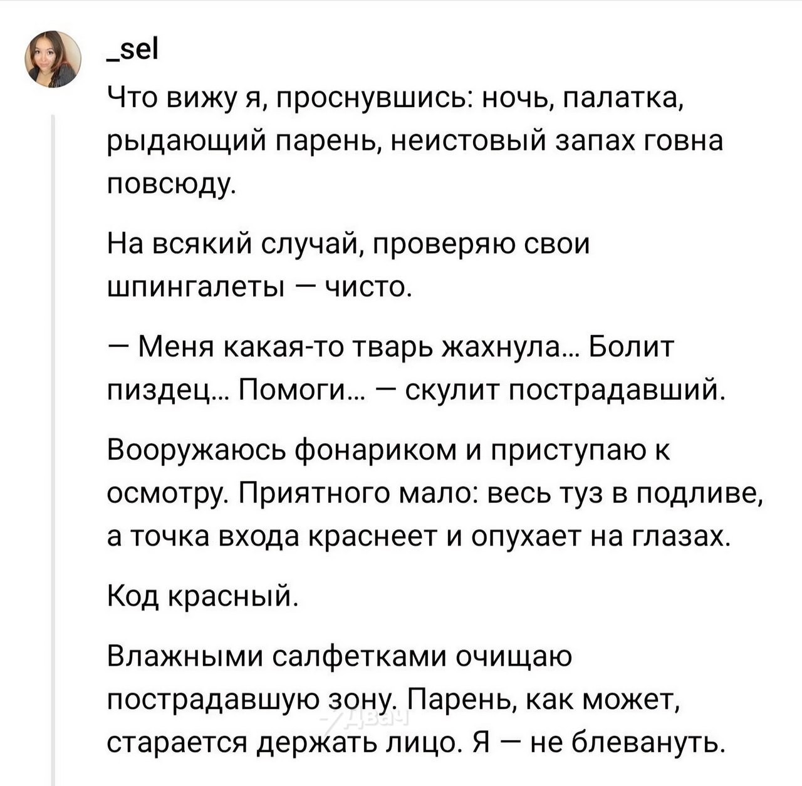
Task: Click the word 'осмотру'
Action: click(x=167, y=494)
